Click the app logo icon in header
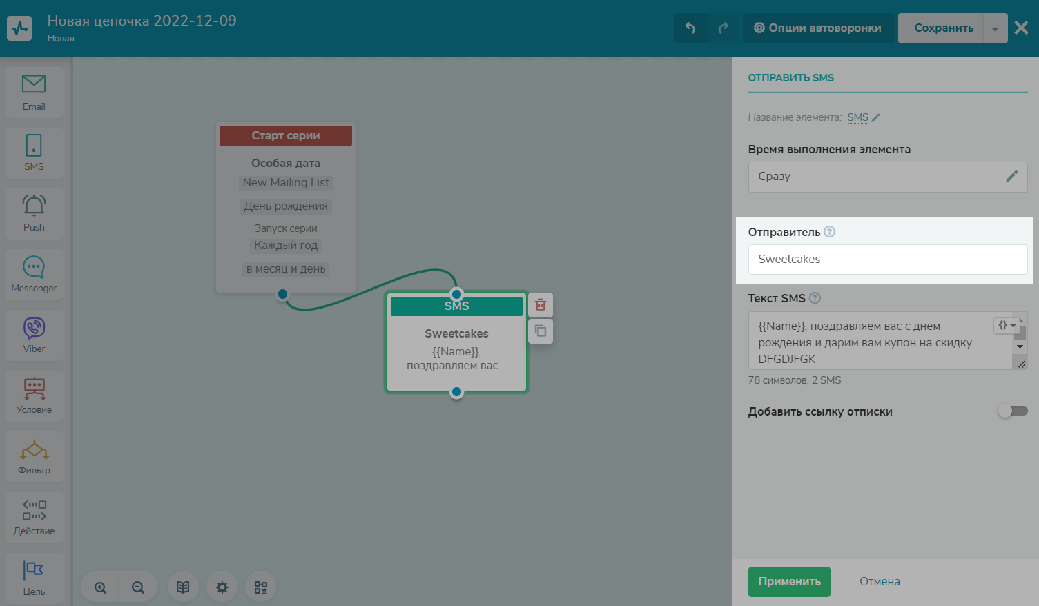The height and width of the screenshot is (606, 1039). click(19, 28)
